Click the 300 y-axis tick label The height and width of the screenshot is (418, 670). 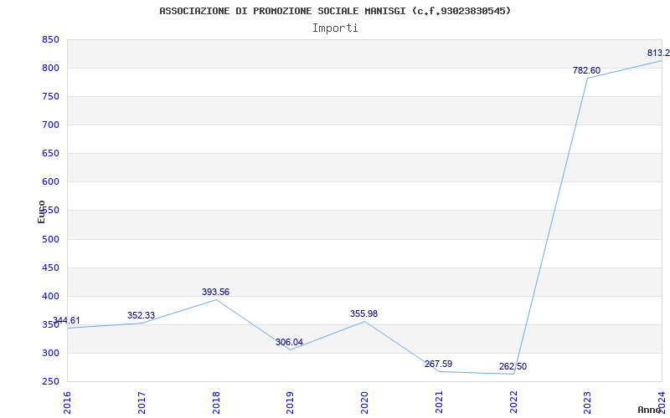(50, 353)
